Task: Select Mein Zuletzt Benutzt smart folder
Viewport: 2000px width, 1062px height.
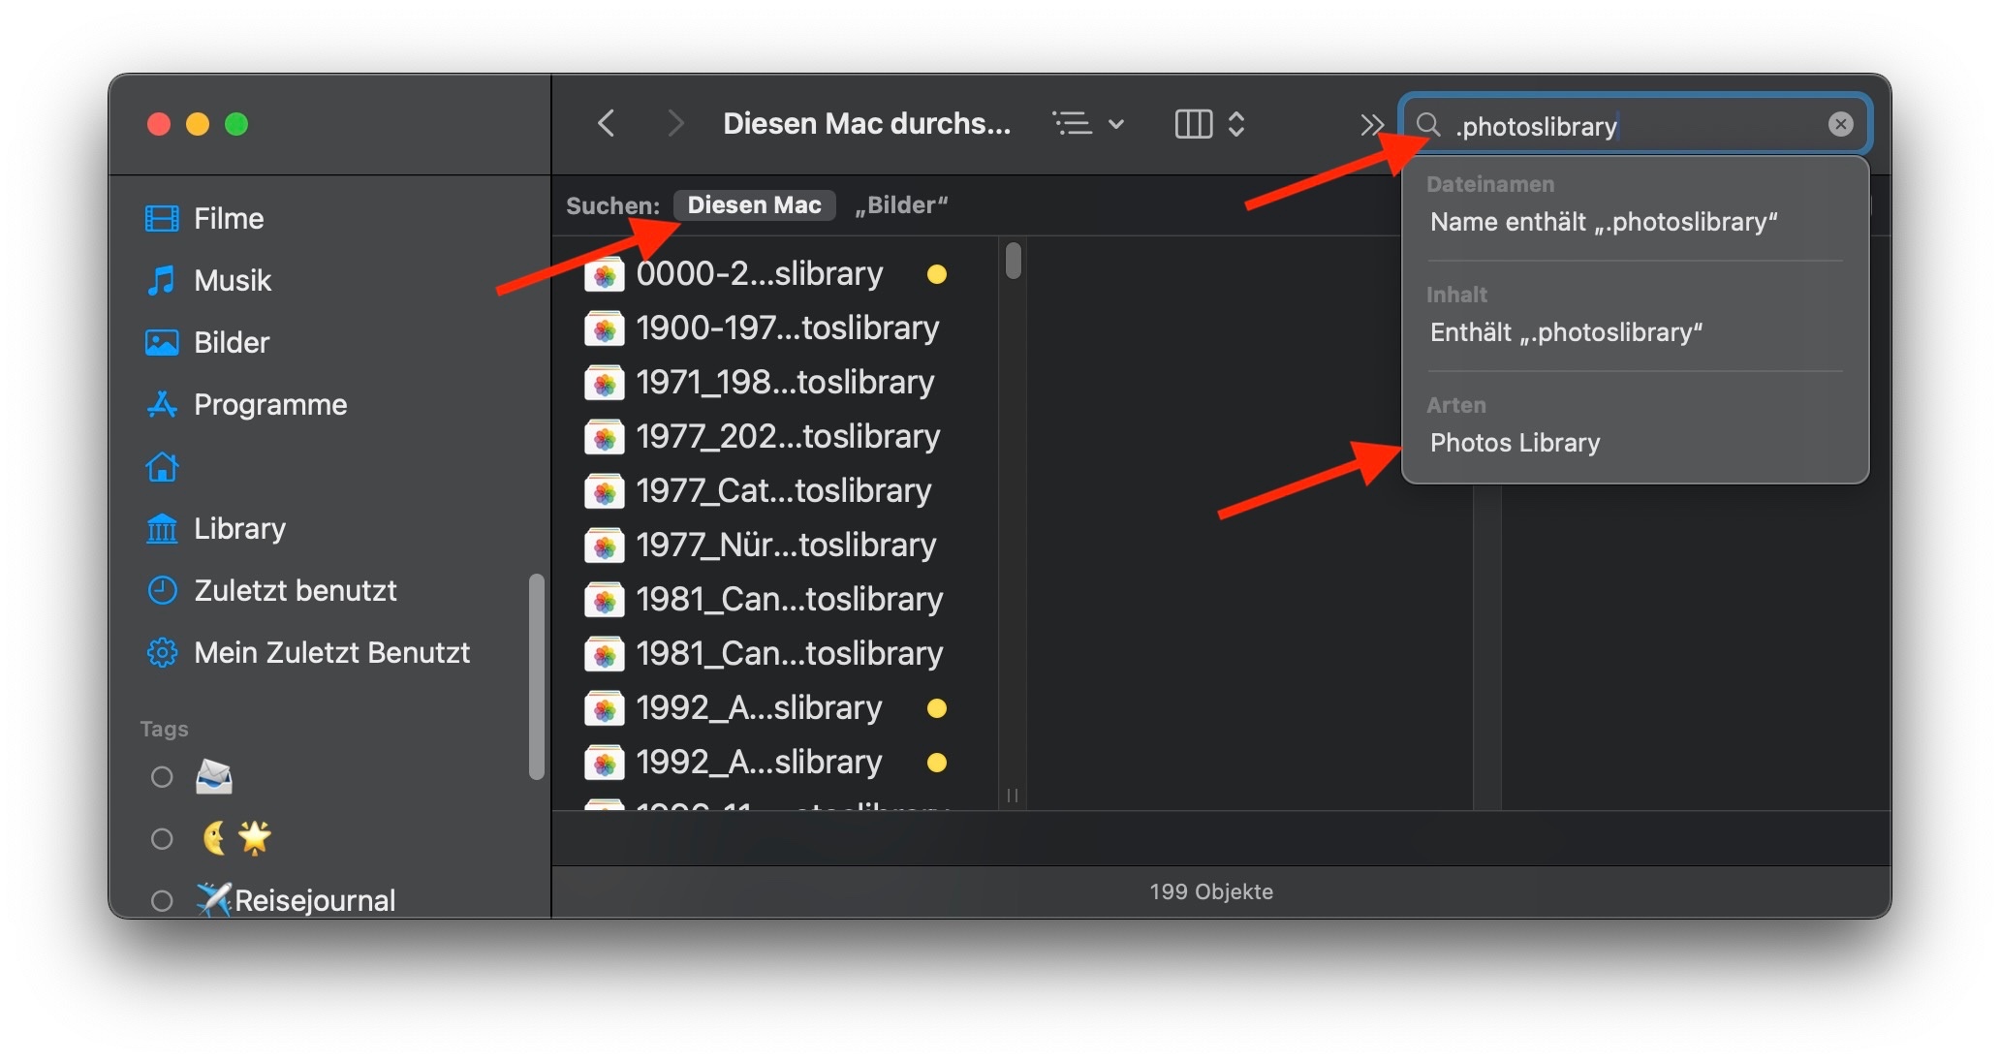Action: [331, 653]
